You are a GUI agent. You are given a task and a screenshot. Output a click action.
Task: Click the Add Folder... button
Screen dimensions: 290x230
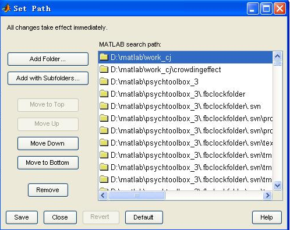click(x=48, y=59)
